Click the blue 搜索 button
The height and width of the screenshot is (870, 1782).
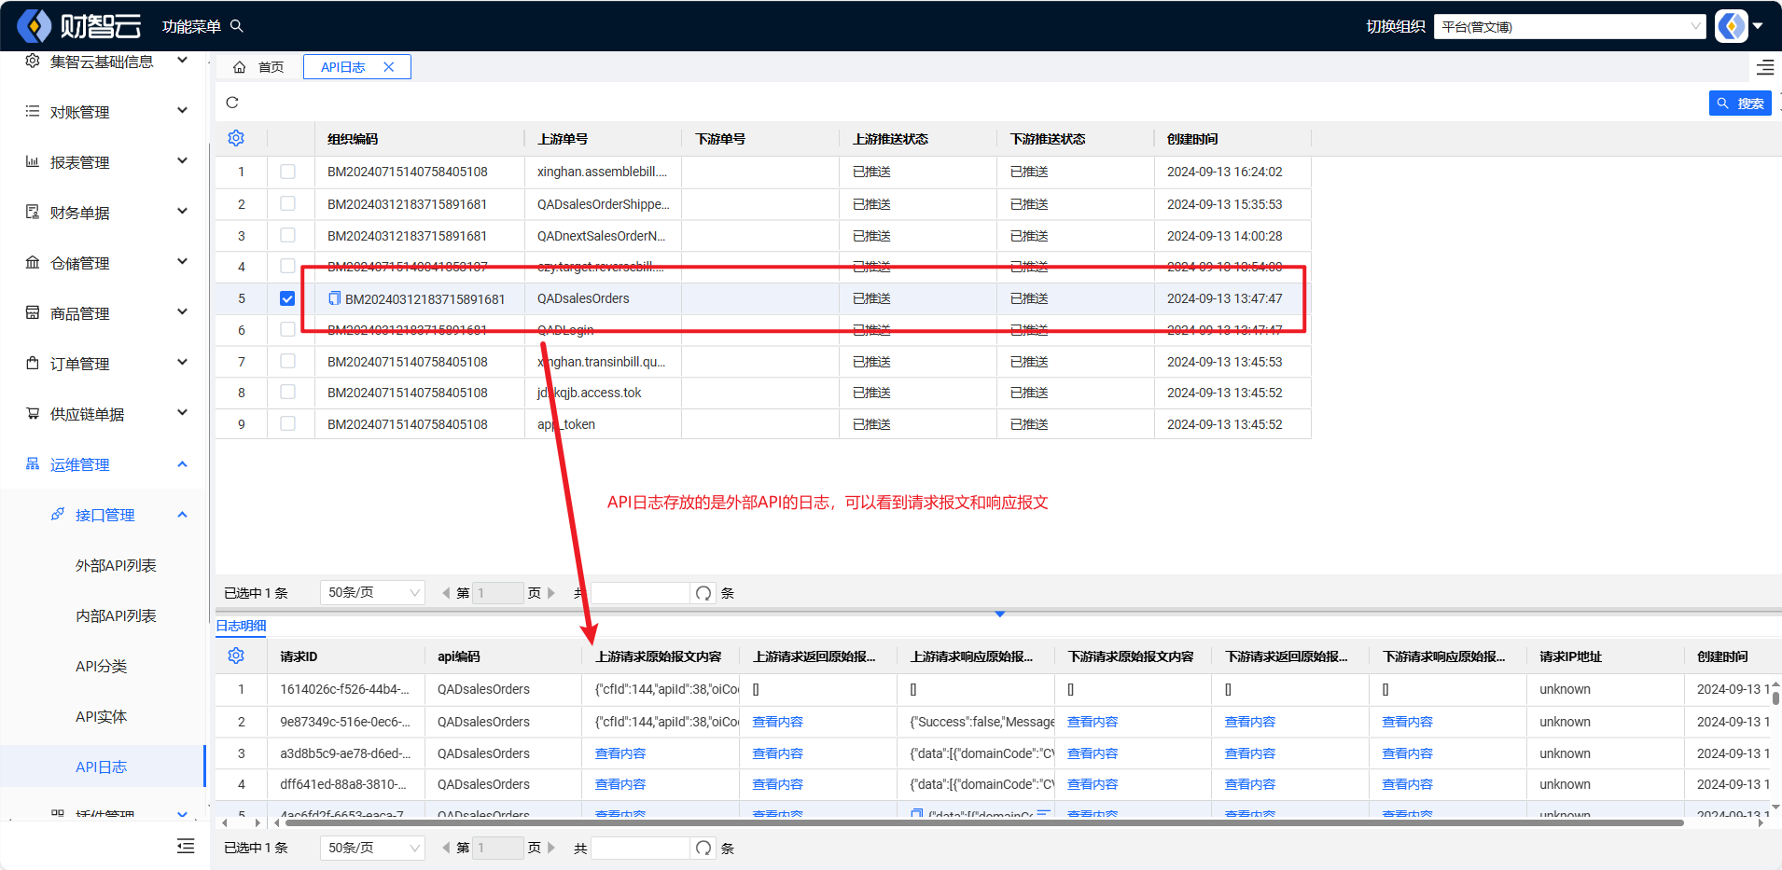click(1740, 104)
